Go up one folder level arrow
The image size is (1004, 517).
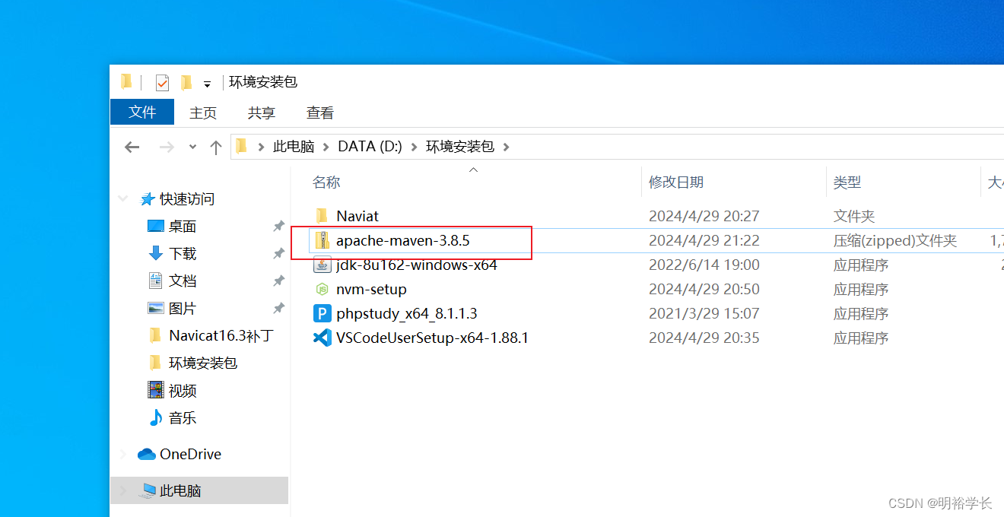point(215,147)
